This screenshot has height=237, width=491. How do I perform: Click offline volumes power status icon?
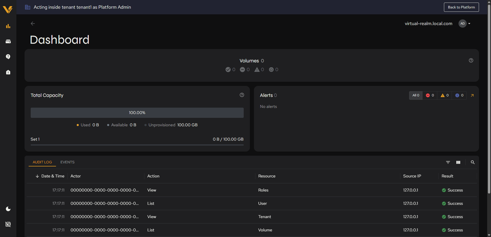coord(271,70)
